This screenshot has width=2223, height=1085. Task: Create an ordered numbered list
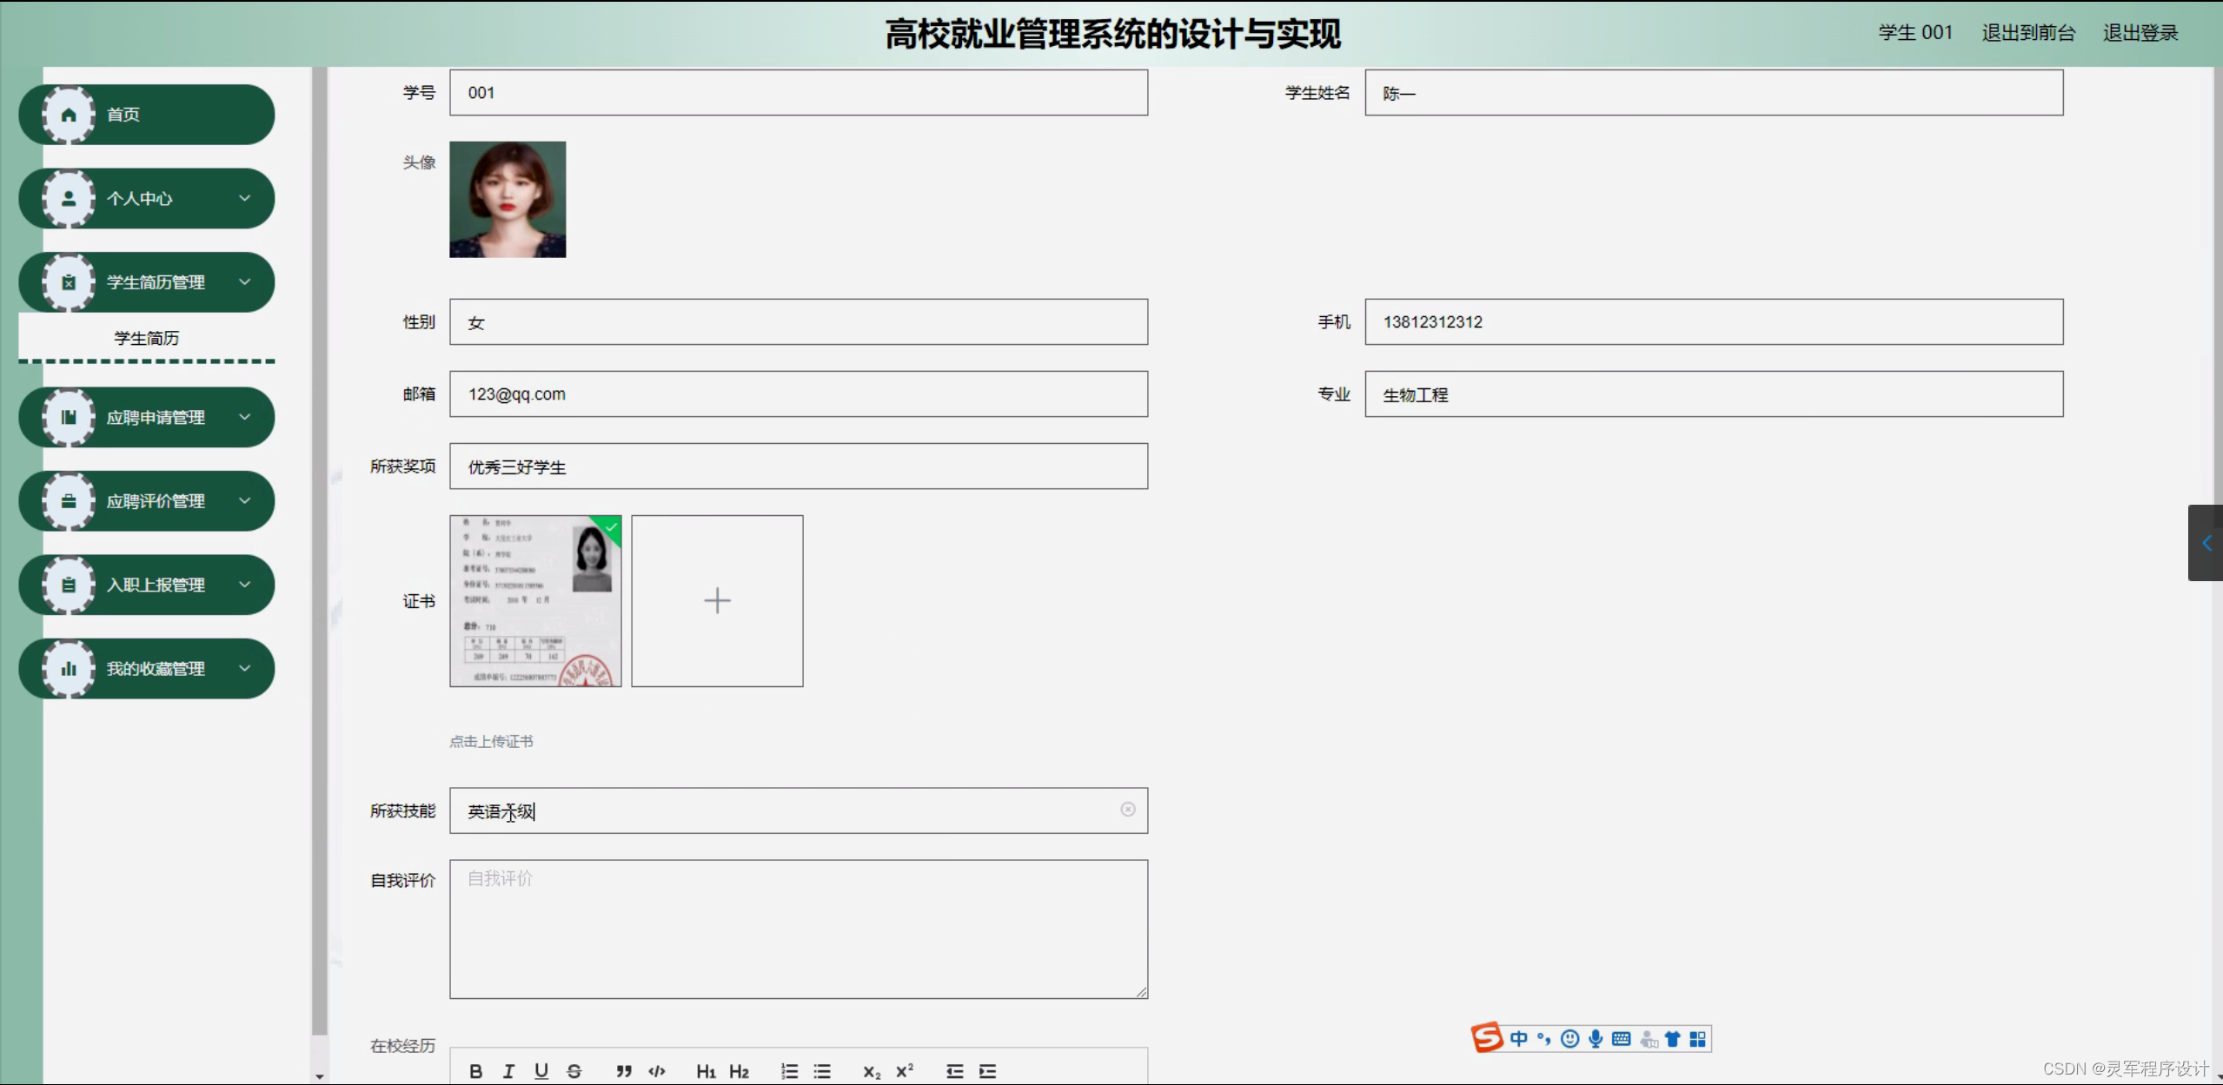(789, 1071)
